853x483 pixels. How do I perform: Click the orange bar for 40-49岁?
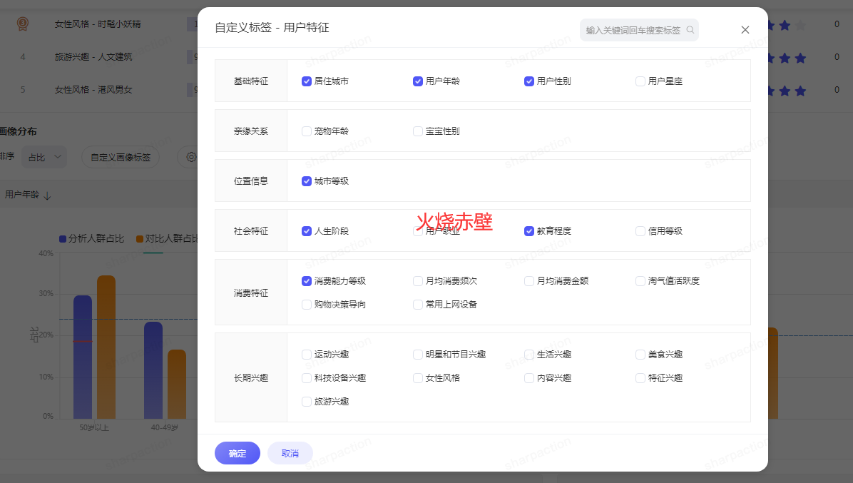[177, 385]
